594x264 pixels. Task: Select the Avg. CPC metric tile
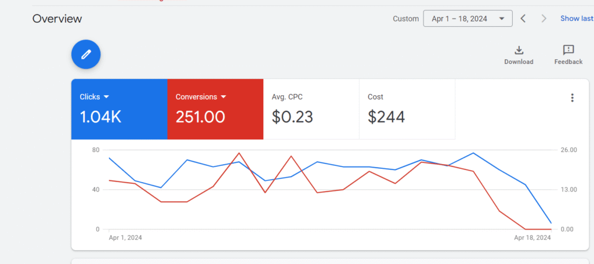tap(311, 109)
